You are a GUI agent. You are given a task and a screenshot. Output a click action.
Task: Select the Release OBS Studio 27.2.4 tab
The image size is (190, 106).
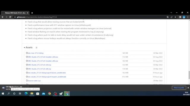[15, 13]
